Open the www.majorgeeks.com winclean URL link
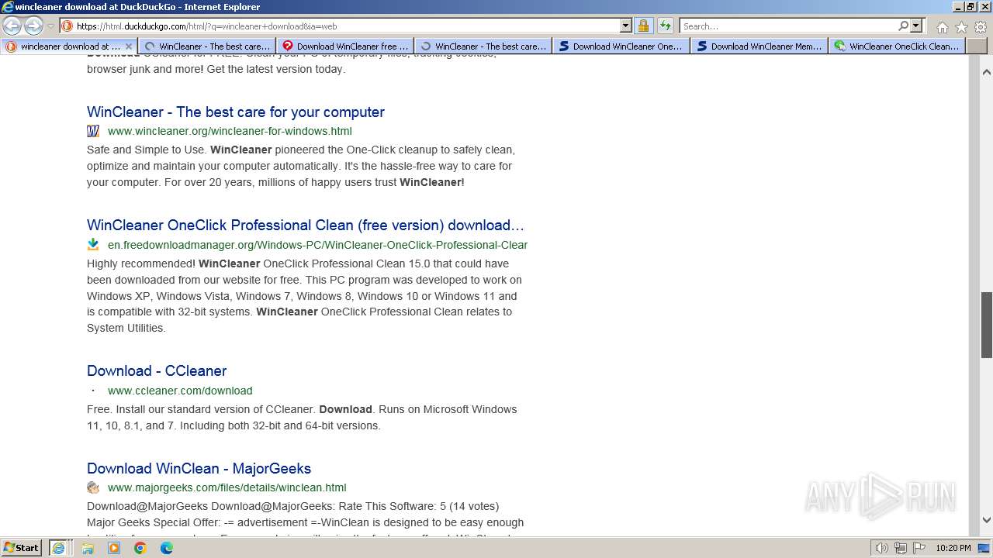Viewport: 993px width, 558px height. point(227,487)
